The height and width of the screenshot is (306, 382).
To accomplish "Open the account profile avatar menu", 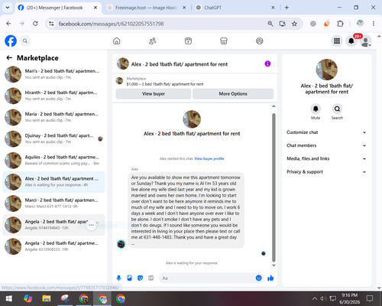I will (366, 41).
